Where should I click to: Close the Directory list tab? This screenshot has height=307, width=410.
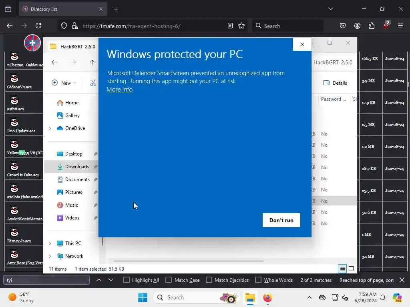[101, 9]
